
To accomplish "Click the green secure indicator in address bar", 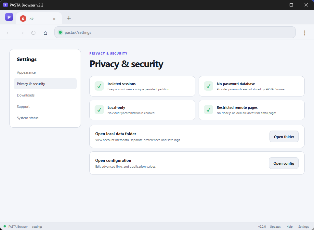I will click(60, 32).
